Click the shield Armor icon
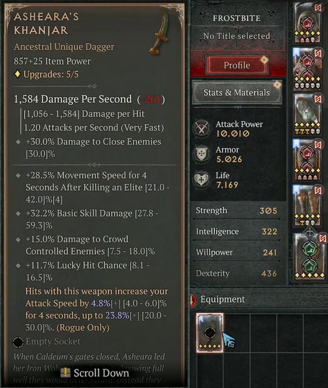The height and width of the screenshot is (388, 328). pyautogui.click(x=201, y=154)
